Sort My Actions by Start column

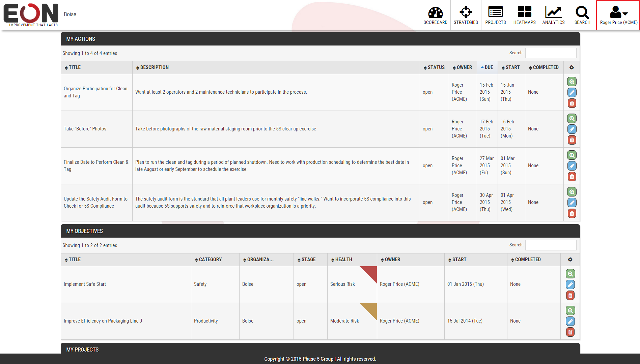click(x=511, y=67)
